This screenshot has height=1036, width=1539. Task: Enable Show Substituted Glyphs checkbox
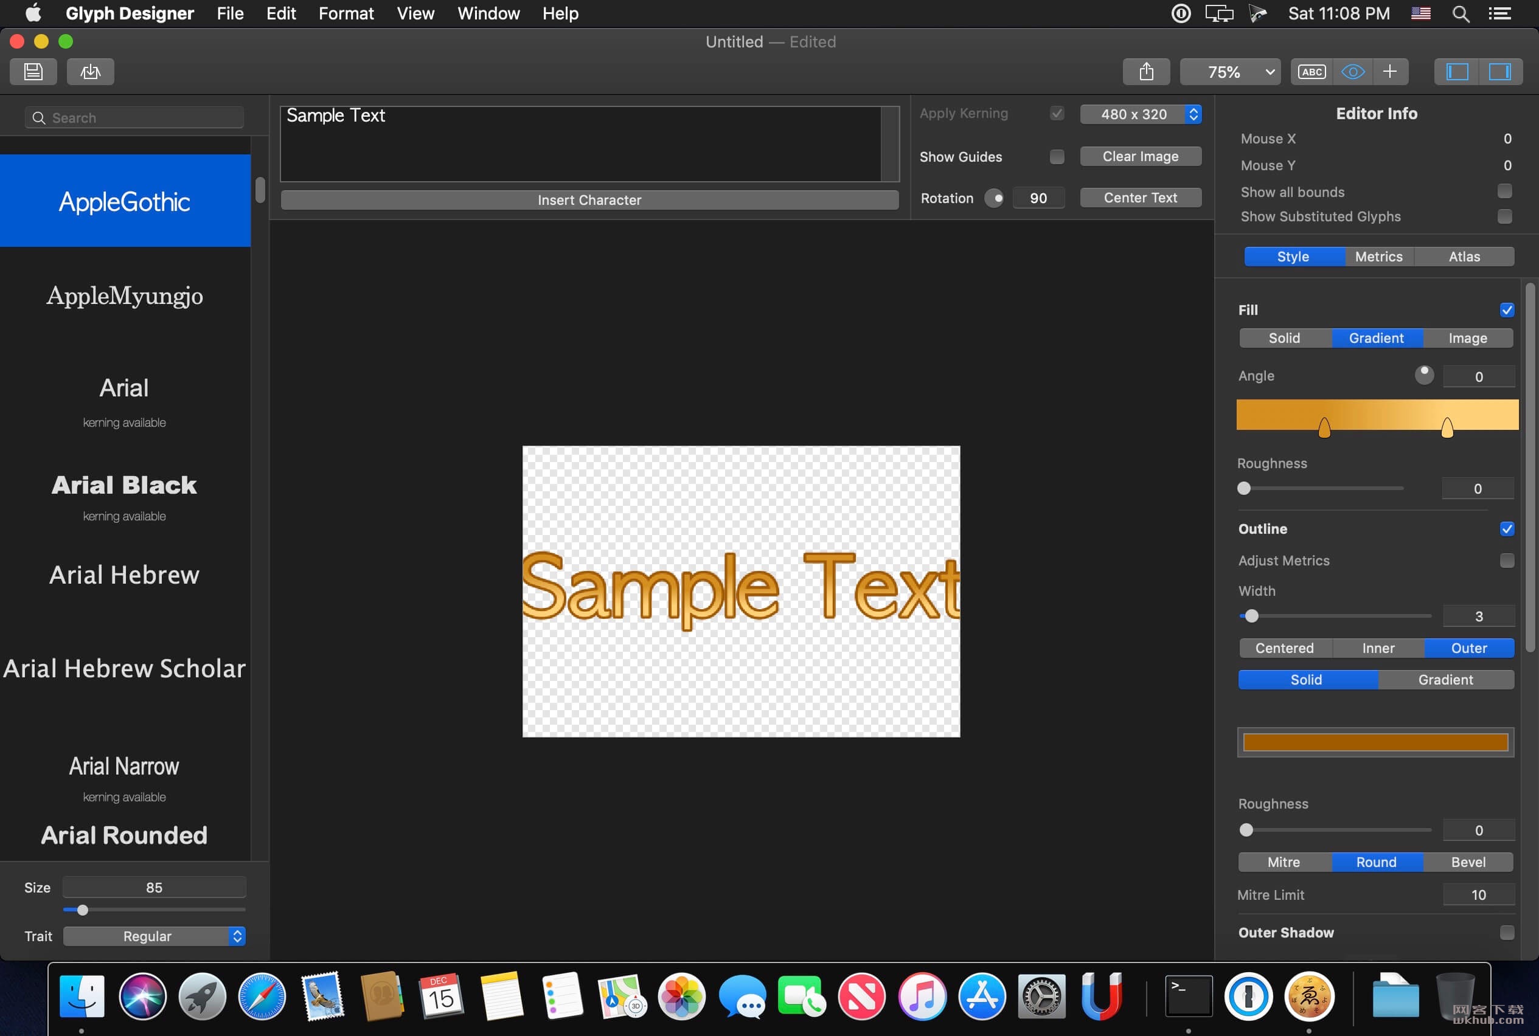point(1504,216)
